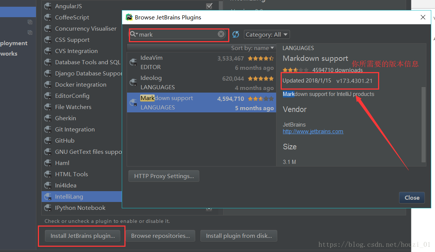Click the Git Integration plugin icon
Image resolution: width=435 pixels, height=252 pixels.
(x=48, y=129)
